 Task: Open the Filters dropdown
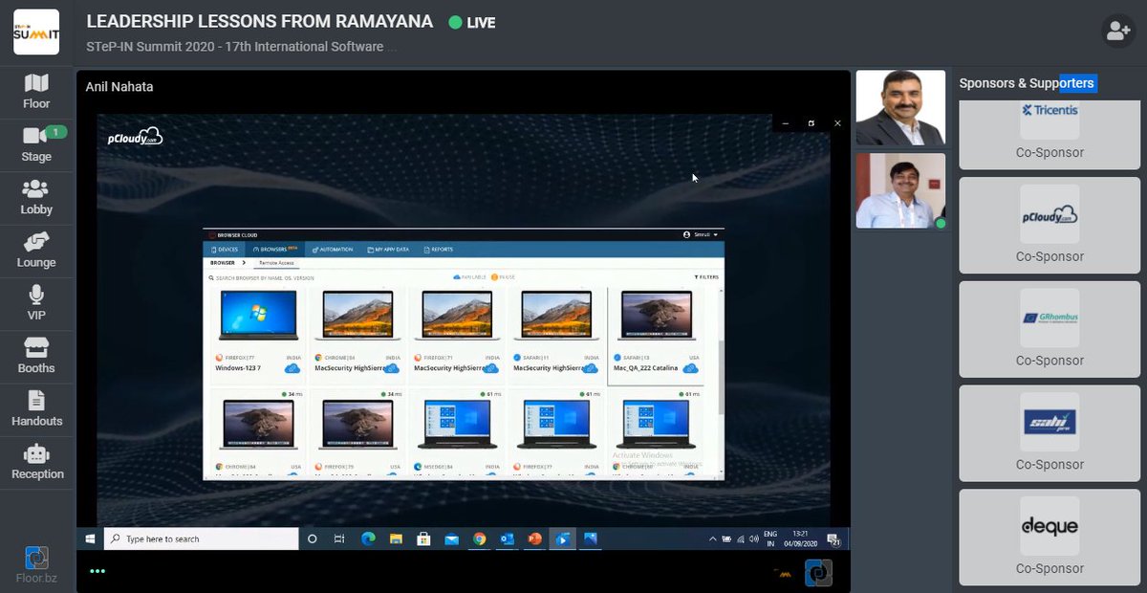point(706,277)
